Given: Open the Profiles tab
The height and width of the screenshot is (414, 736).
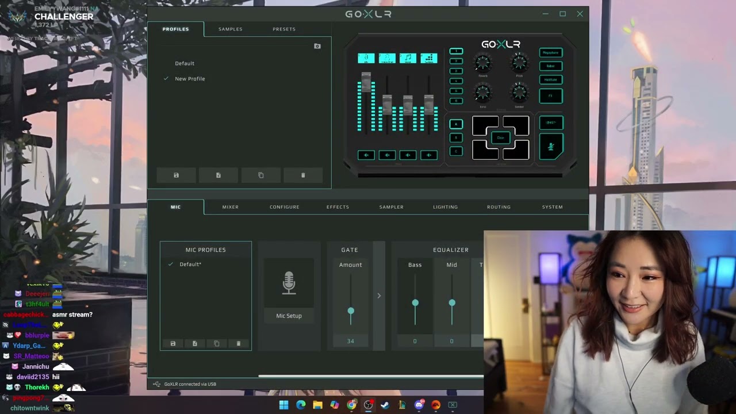Looking at the screenshot, I should point(175,29).
